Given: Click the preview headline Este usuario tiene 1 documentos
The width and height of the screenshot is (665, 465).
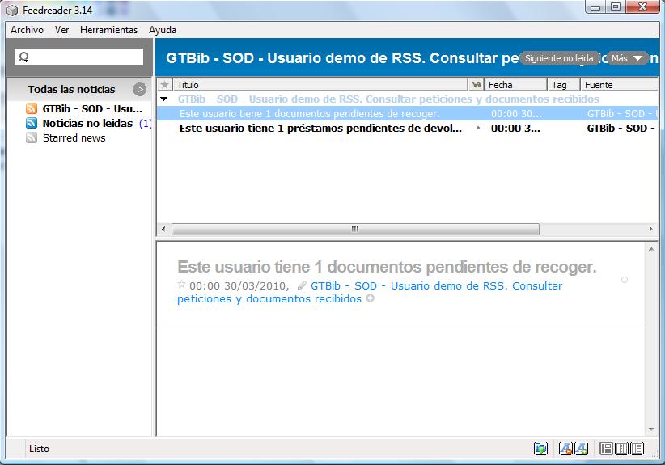Looking at the screenshot, I should 387,267.
